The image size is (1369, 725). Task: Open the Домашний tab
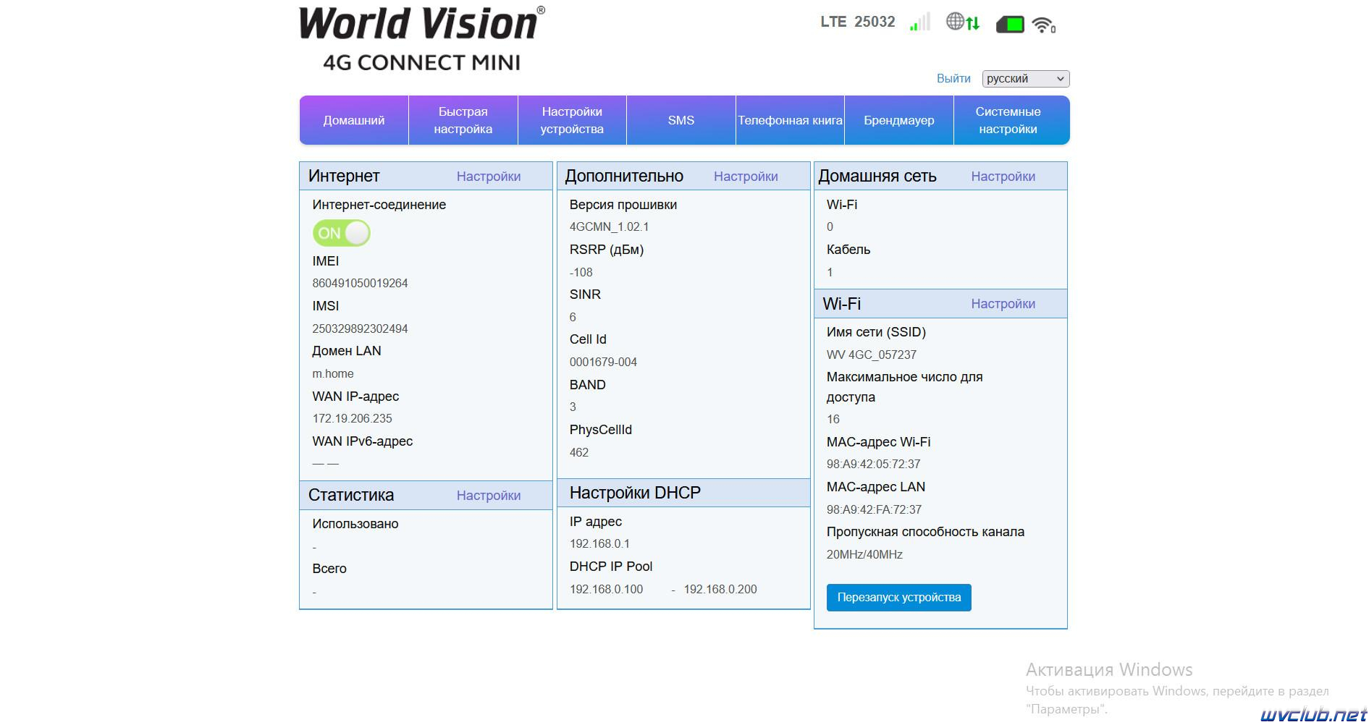click(354, 120)
